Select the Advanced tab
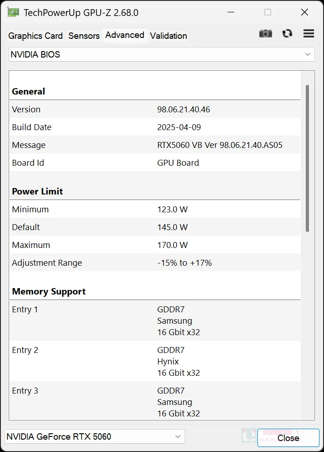Screen dimensions: 324x452 coord(124,35)
